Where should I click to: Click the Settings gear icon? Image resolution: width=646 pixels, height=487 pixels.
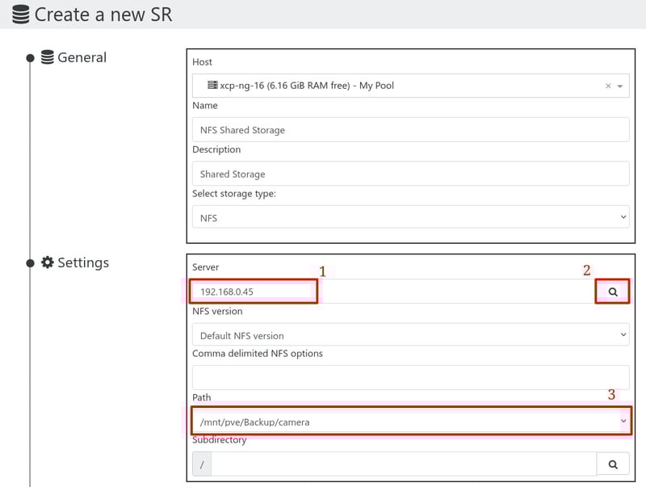pos(47,262)
